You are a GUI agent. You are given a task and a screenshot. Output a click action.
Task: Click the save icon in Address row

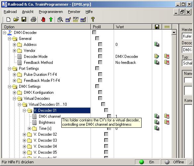pos(157,44)
